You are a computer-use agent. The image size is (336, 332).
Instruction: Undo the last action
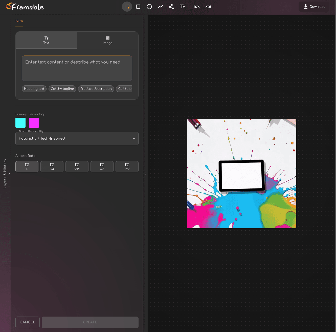197,7
